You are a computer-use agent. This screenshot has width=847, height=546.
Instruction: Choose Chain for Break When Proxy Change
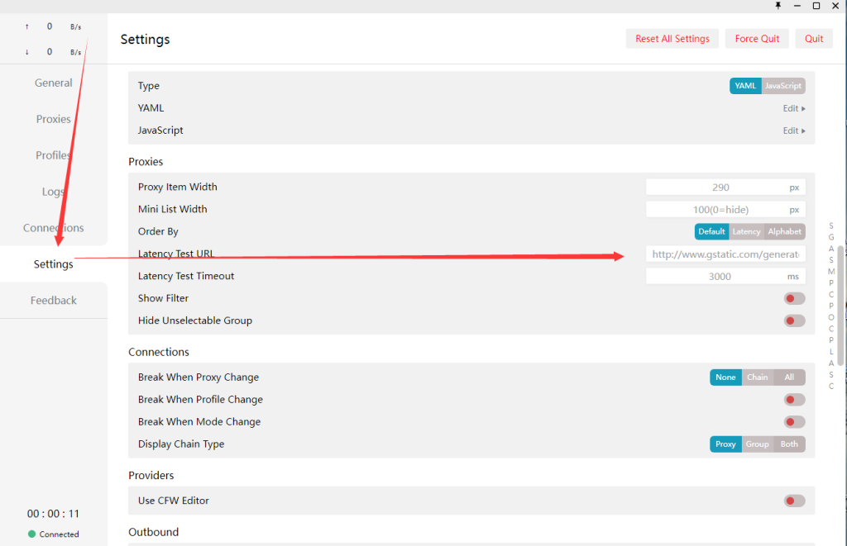click(x=758, y=377)
